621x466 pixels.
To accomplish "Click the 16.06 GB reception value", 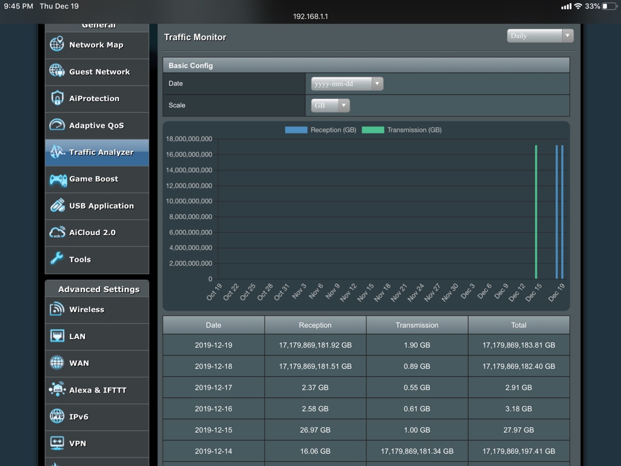I will coord(315,451).
